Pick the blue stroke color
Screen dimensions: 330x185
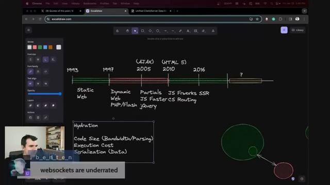[45, 47]
